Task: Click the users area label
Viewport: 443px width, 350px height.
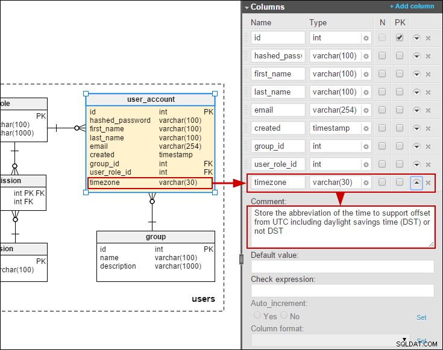Action: [x=204, y=299]
